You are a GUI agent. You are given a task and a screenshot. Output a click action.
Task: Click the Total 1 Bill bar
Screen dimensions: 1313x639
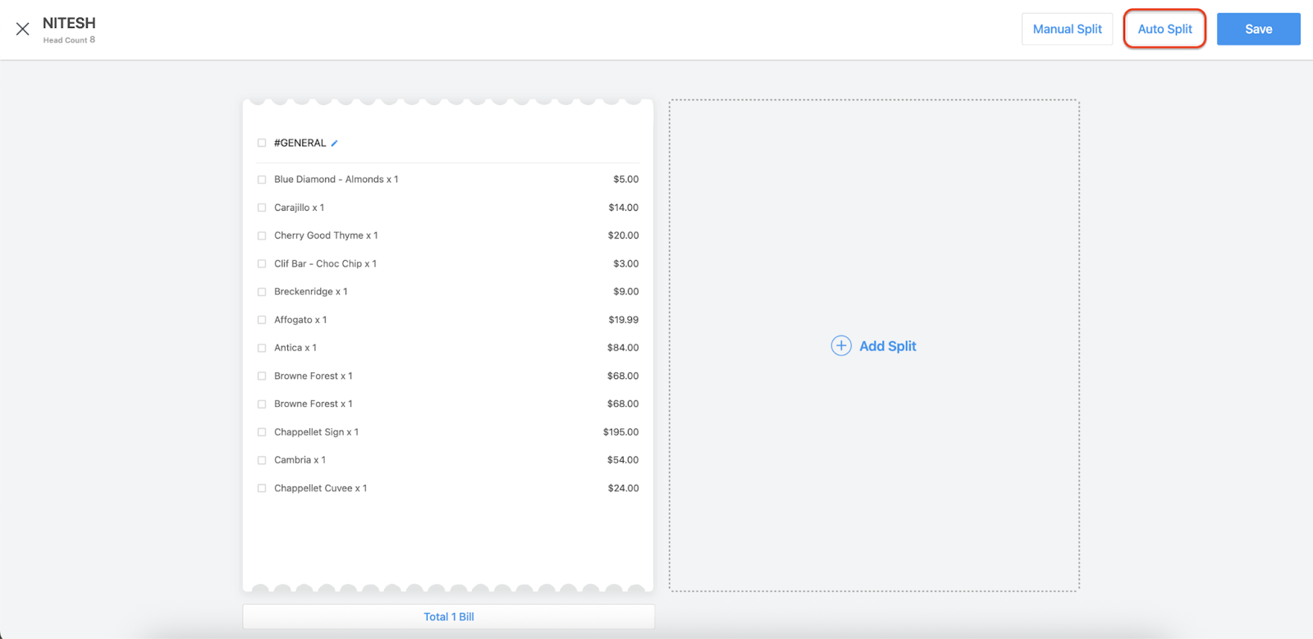point(448,617)
